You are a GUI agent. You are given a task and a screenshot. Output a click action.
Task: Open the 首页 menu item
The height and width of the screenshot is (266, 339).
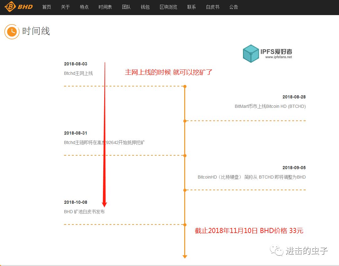click(46, 7)
